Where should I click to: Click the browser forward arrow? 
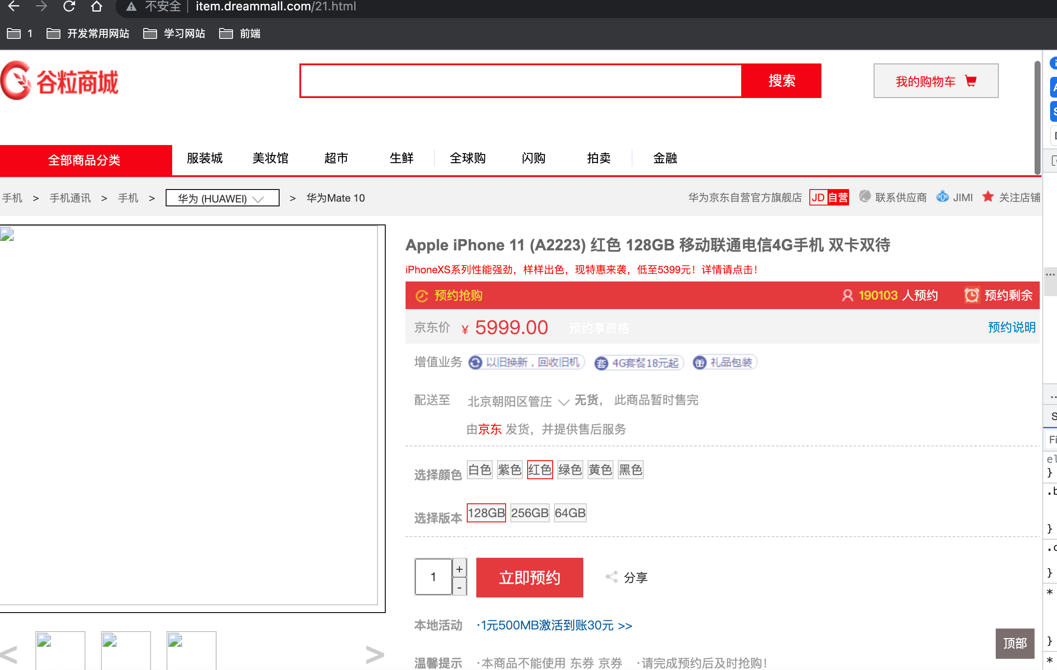click(x=41, y=6)
